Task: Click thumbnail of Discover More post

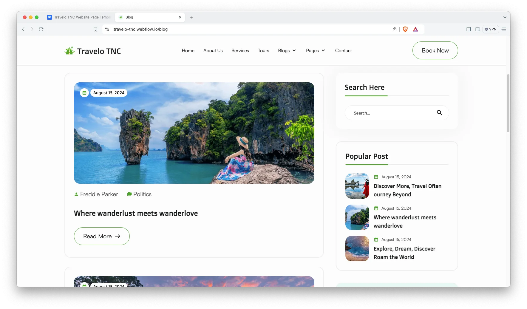Action: click(357, 186)
